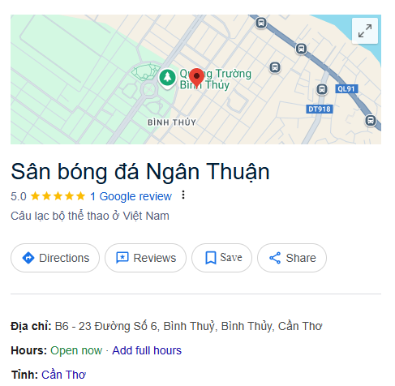395x386 pixels.
Task: Open the Reviews button
Action: click(x=145, y=258)
